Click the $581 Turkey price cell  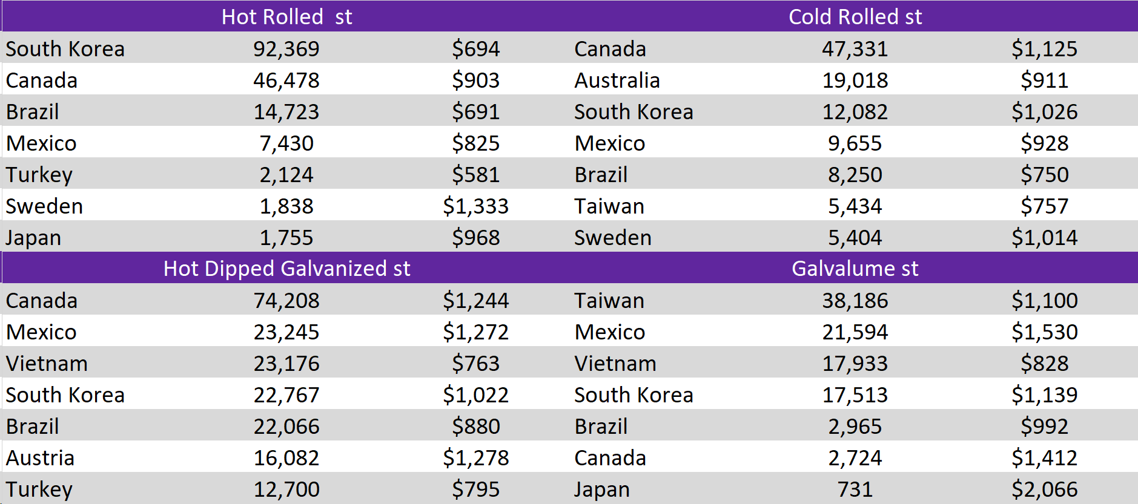[475, 175]
